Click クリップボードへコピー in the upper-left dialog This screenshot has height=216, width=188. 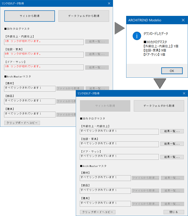click(22, 123)
